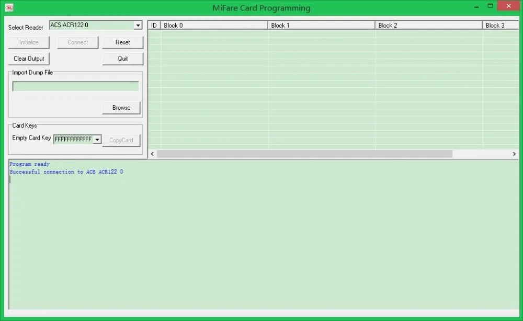Click the Block 3 column header
The height and width of the screenshot is (321, 523).
tap(501, 25)
